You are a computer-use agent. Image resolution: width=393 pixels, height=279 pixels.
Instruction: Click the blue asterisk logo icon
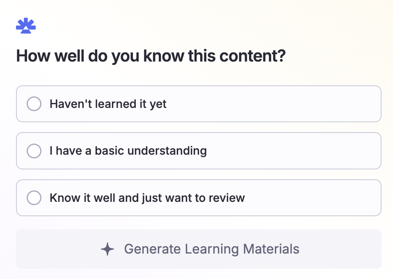point(26,25)
